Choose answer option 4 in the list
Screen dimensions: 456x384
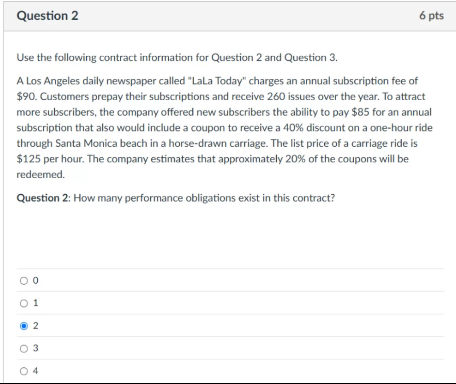(35, 371)
